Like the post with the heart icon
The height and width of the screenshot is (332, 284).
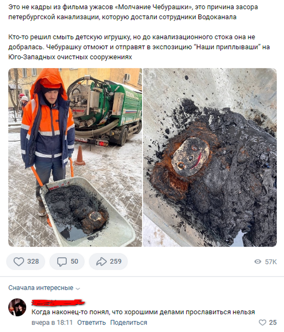tap(19, 261)
